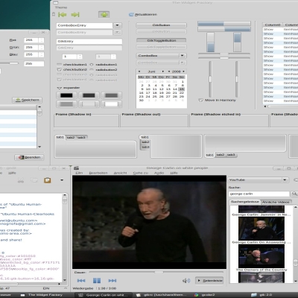The height and width of the screenshot is (298, 298).
Task: Click the Widget Factory window menu icon
Action: [56, 3]
